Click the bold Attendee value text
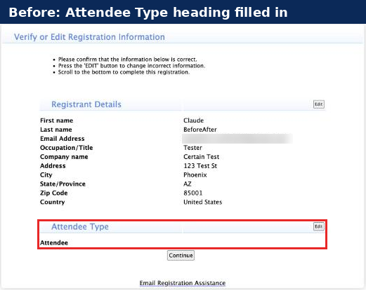 click(x=54, y=243)
